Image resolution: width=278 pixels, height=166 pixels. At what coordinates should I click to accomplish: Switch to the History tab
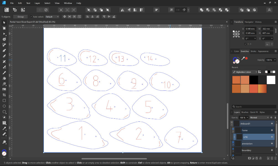pyautogui.click(x=258, y=22)
